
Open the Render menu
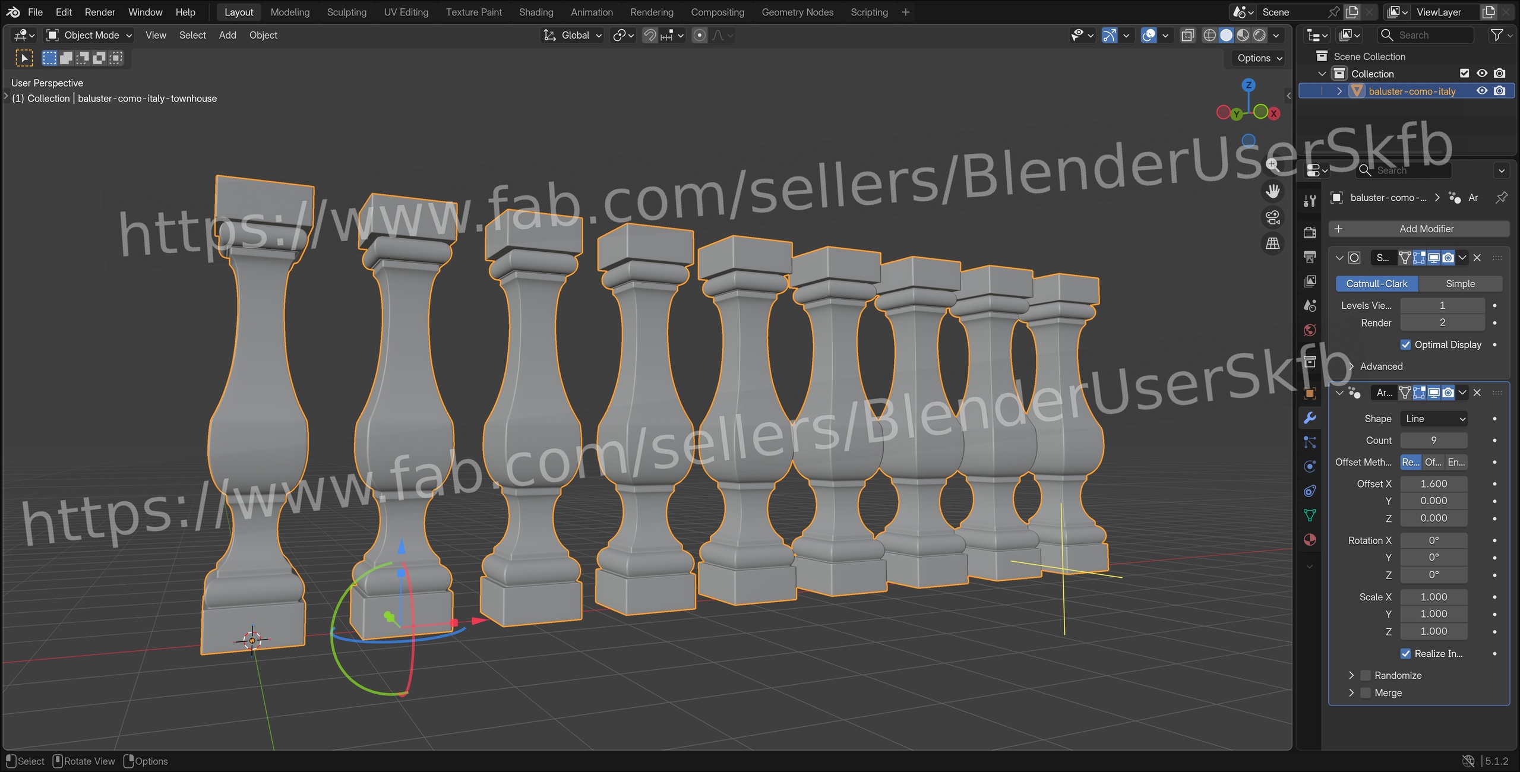(x=100, y=12)
